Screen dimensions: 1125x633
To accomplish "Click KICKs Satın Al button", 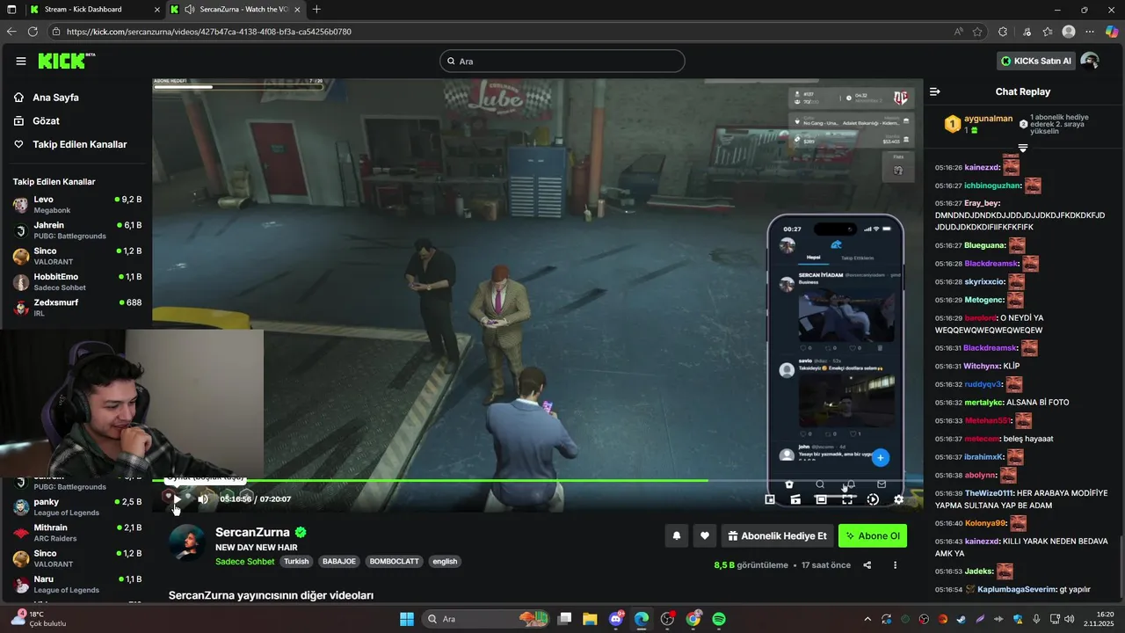I will pos(1037,61).
